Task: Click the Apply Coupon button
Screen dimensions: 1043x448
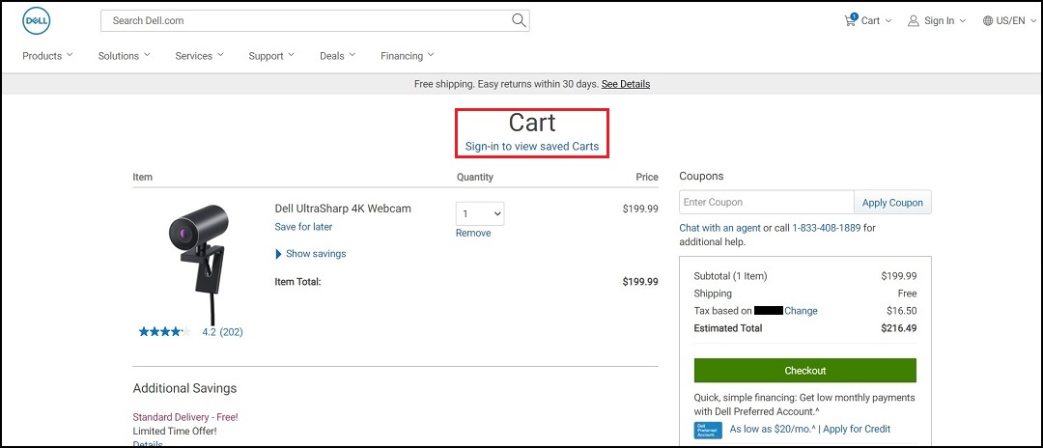Action: pos(892,202)
